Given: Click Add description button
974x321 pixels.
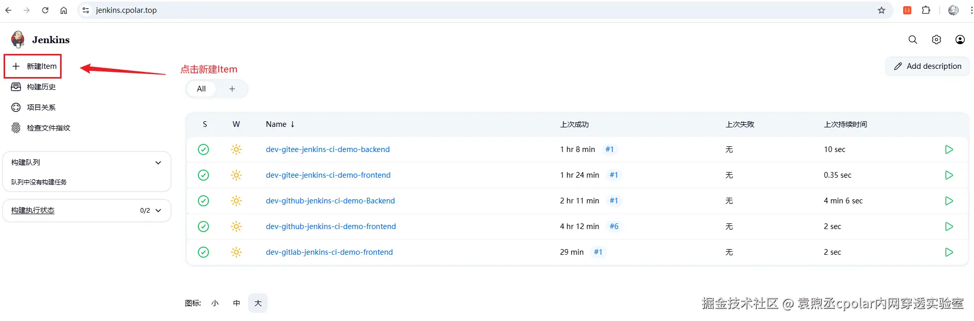Looking at the screenshot, I should tap(927, 66).
